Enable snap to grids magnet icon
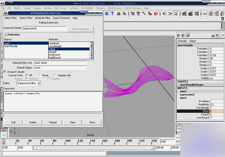 133,14
